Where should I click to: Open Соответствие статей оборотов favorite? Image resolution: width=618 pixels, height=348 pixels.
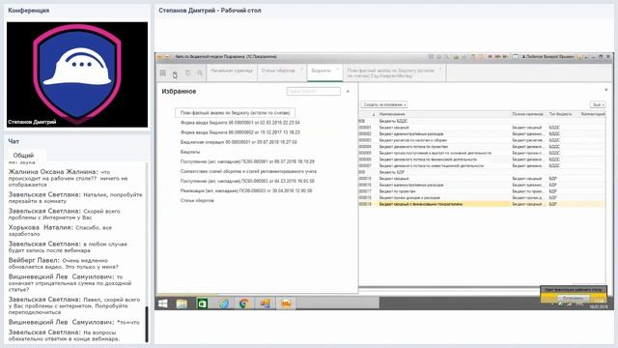(248, 172)
